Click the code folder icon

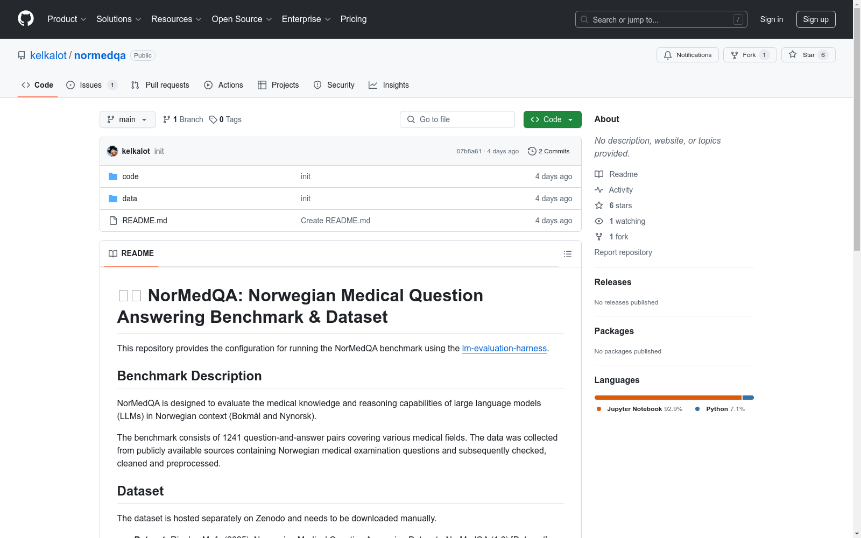pyautogui.click(x=113, y=176)
